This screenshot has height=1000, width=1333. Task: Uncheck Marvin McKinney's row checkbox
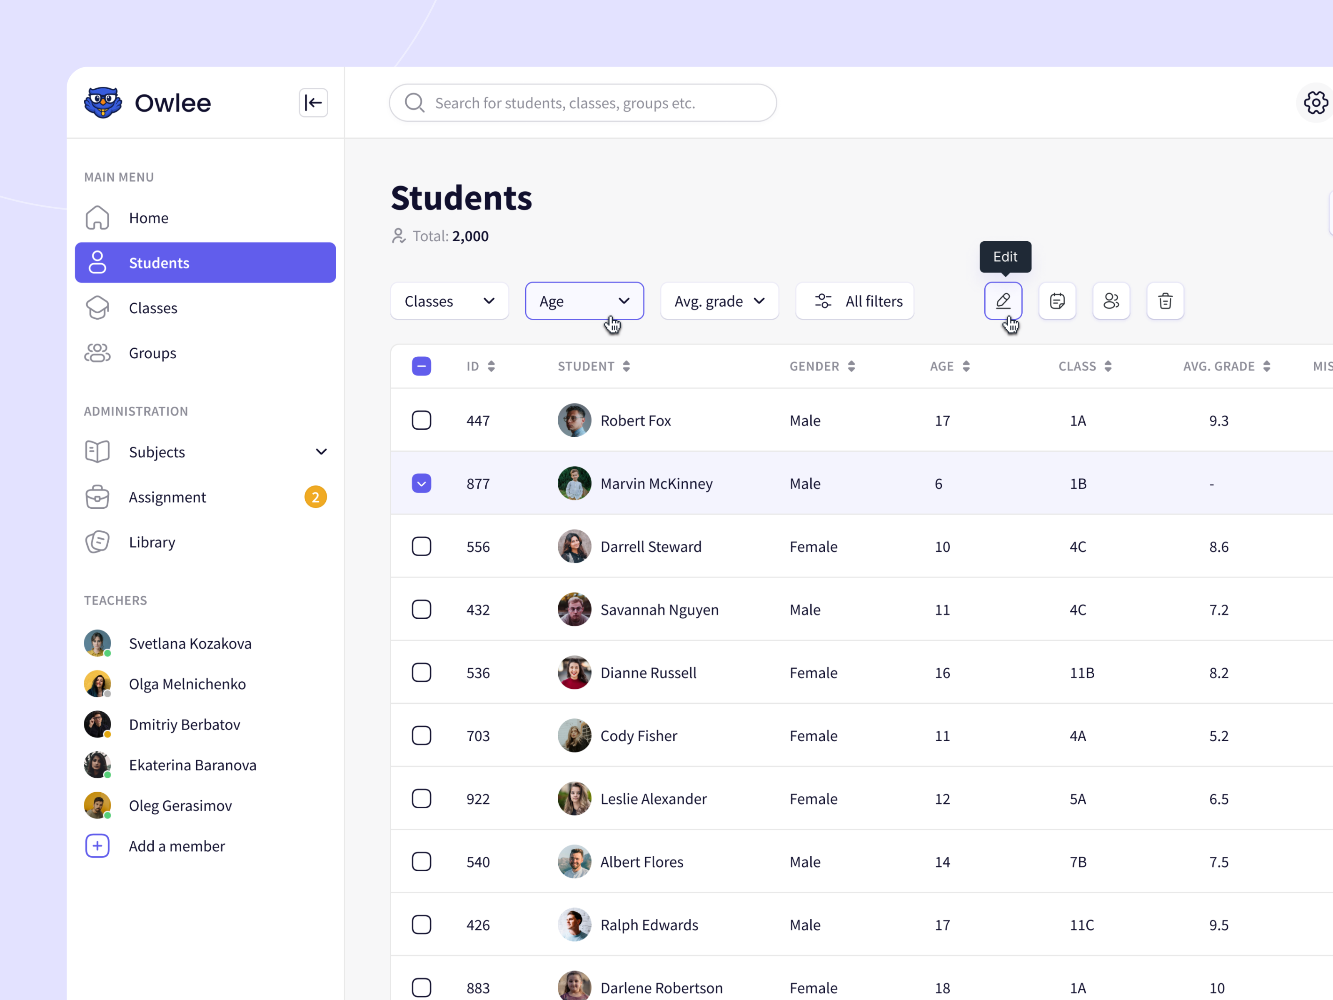pos(421,483)
